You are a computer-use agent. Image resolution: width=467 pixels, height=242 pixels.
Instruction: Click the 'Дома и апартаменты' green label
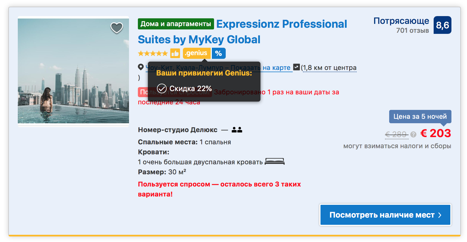coord(176,24)
